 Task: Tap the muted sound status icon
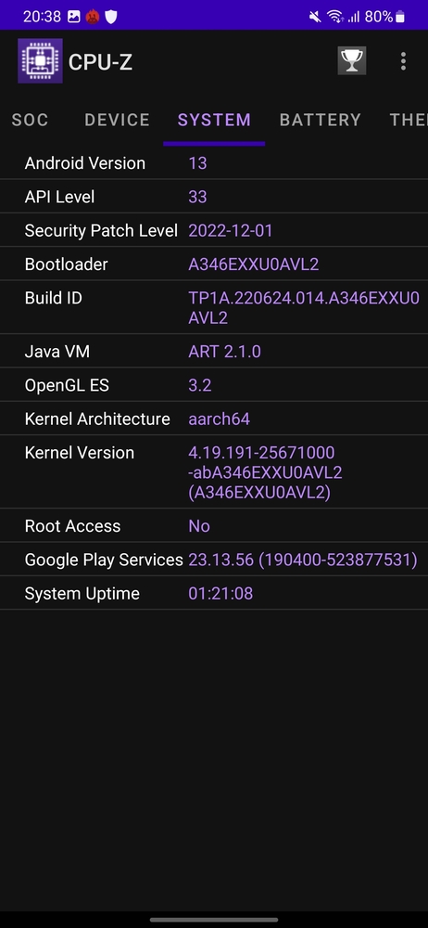pyautogui.click(x=315, y=17)
